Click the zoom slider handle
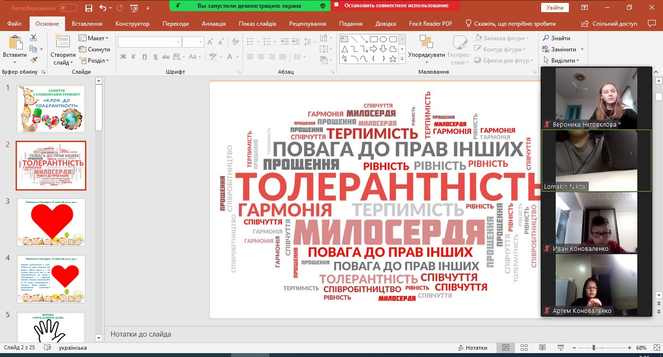Image resolution: width=663 pixels, height=357 pixels. 594,348
